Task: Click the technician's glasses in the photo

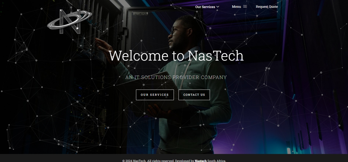Action: (x=177, y=30)
